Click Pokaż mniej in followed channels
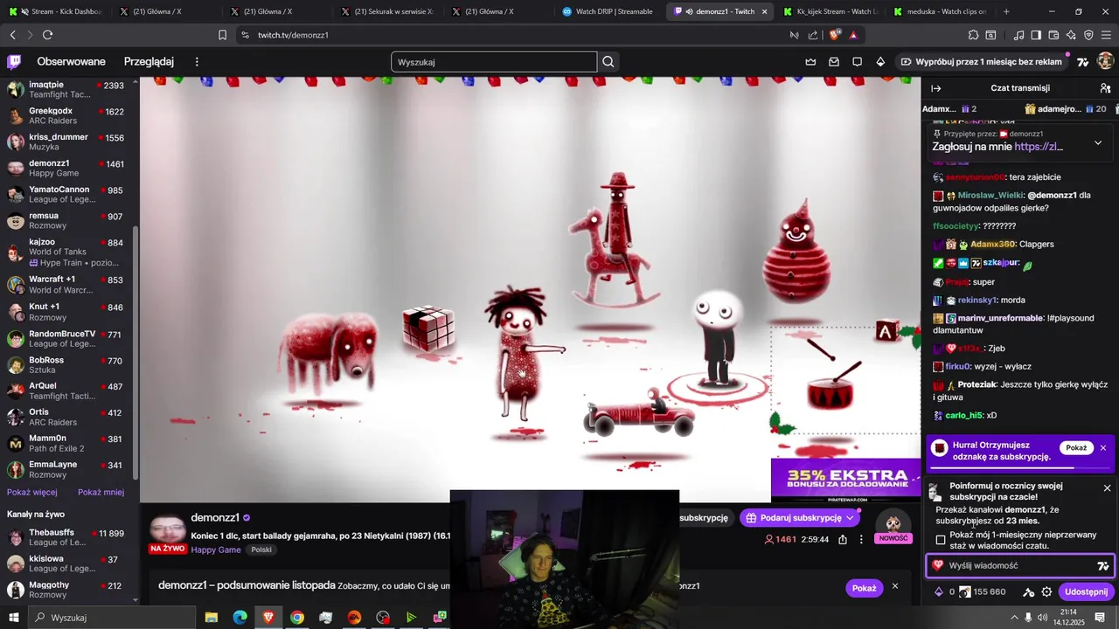Screen dimensions: 1119x629 click(101, 493)
